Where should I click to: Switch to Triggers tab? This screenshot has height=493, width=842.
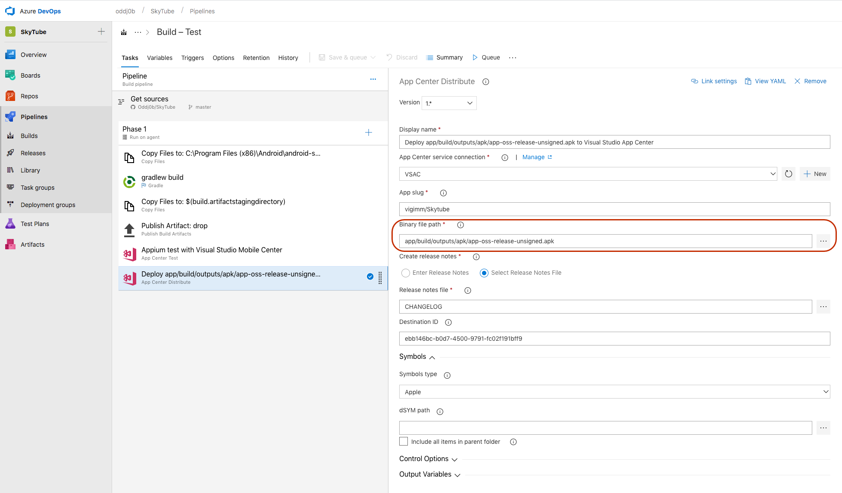(193, 57)
